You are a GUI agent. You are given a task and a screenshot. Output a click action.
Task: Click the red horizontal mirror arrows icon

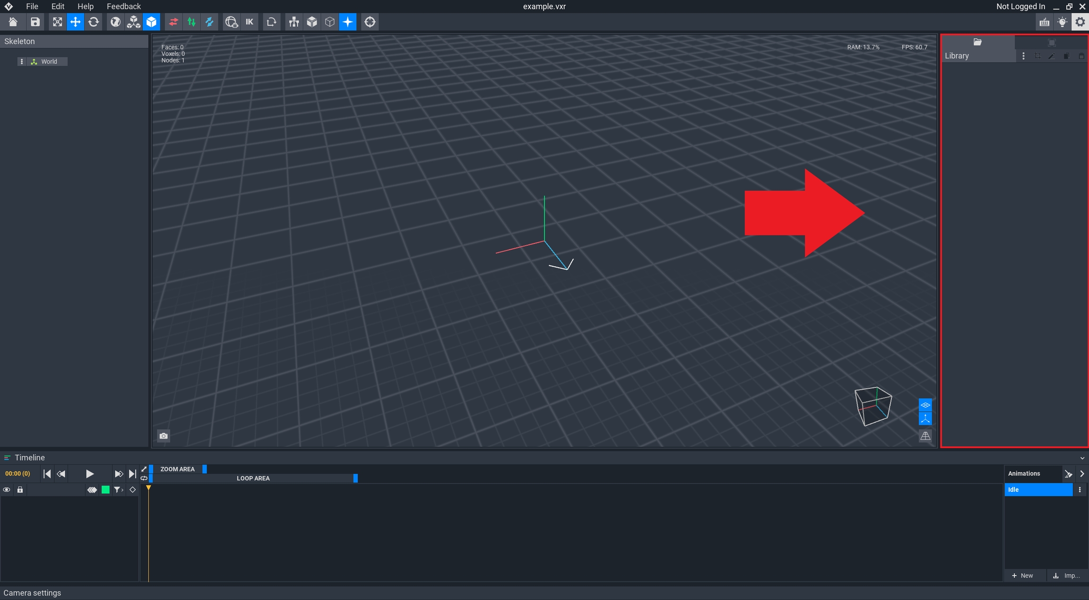pos(173,22)
